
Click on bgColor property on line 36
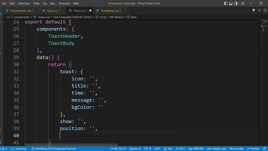coord(81,107)
